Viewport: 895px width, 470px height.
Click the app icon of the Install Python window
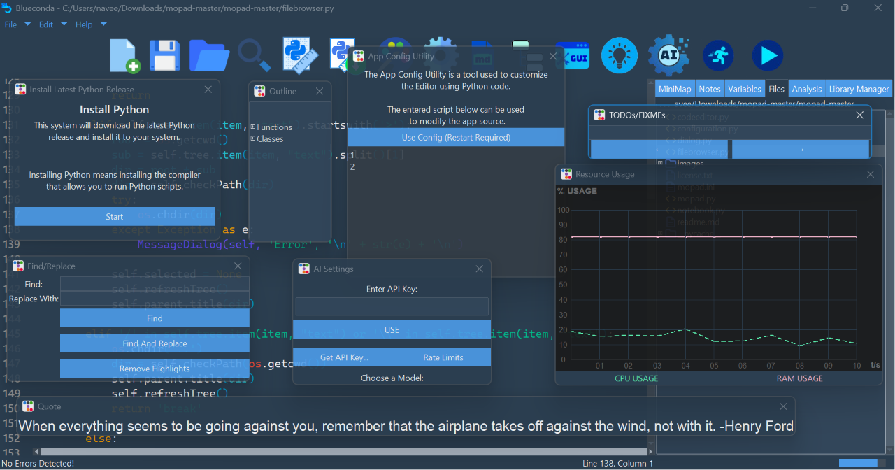pyautogui.click(x=20, y=90)
